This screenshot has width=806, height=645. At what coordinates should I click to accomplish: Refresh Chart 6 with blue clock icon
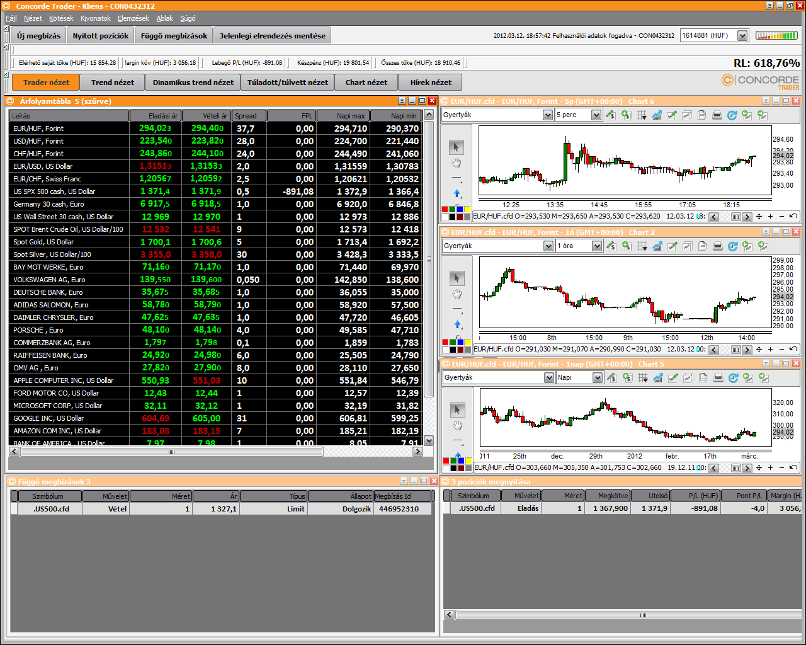point(732,115)
